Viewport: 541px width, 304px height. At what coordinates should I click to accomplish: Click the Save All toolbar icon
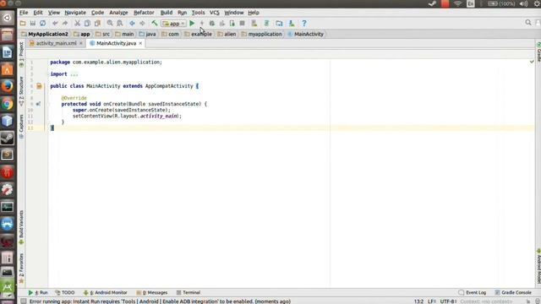tap(33, 24)
